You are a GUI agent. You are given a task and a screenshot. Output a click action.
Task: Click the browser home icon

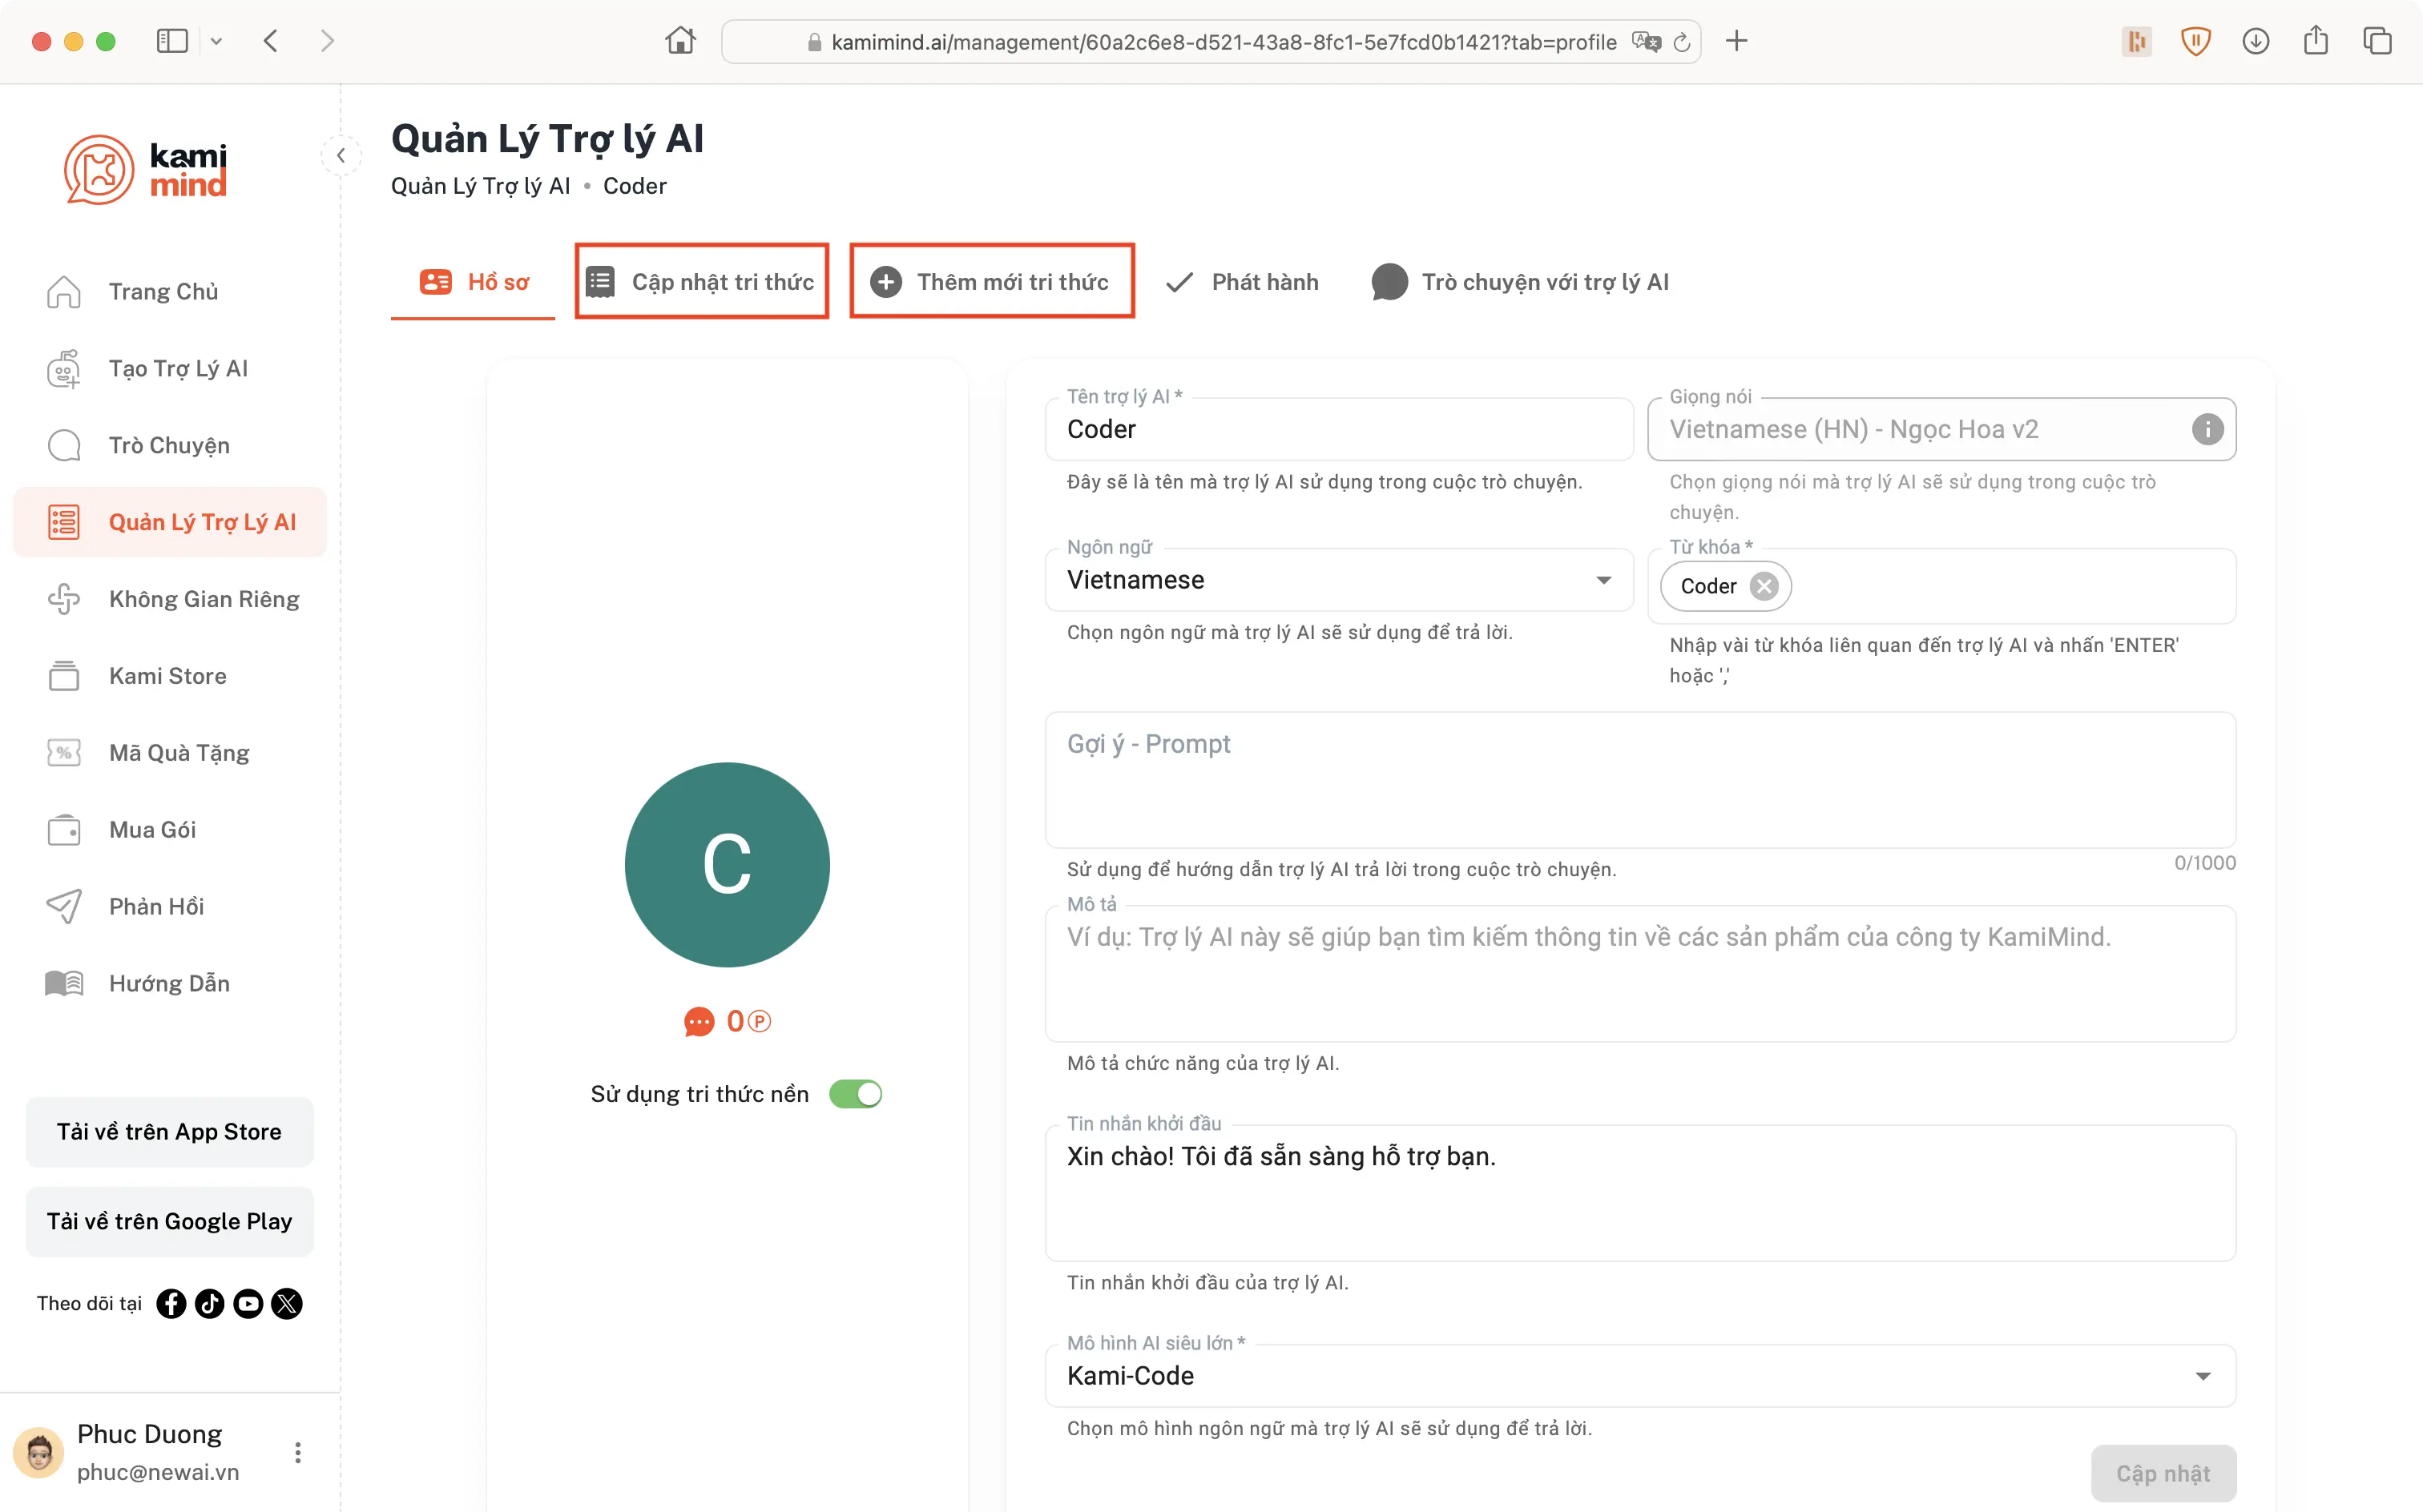(x=680, y=41)
